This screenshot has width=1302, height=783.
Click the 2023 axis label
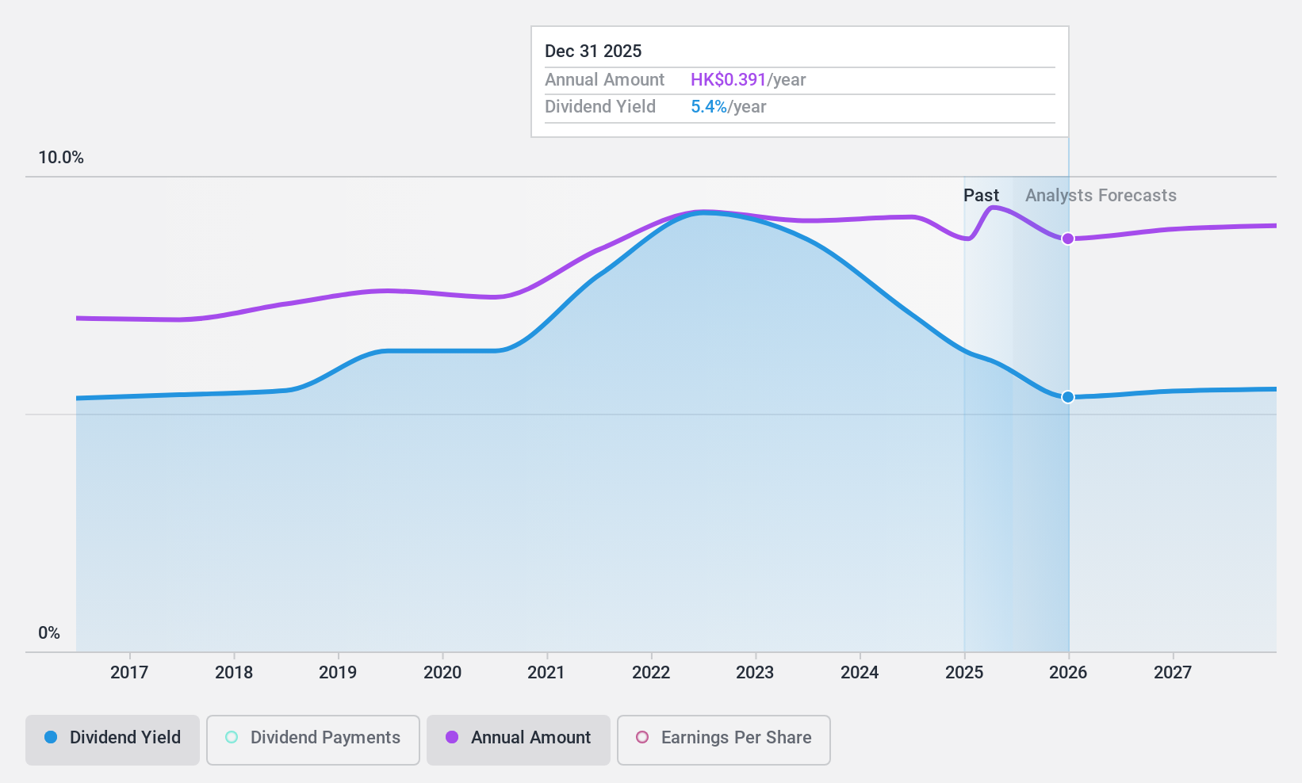[x=755, y=673]
